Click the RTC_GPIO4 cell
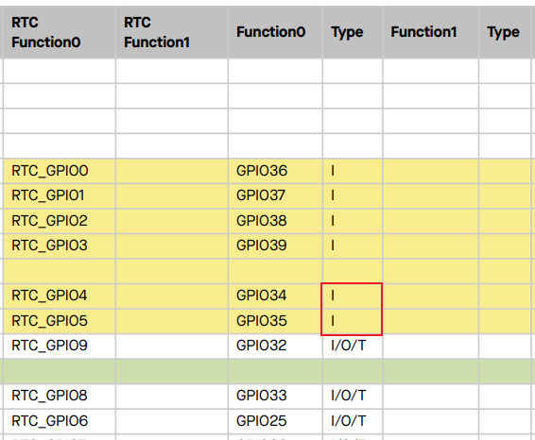Screen dimensions: 535x440 pyautogui.click(x=60, y=296)
